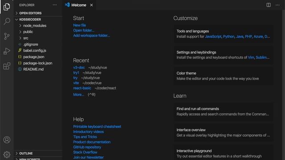The width and height of the screenshot is (285, 160).
Task: Select the Welcome tab
Action: click(x=79, y=5)
